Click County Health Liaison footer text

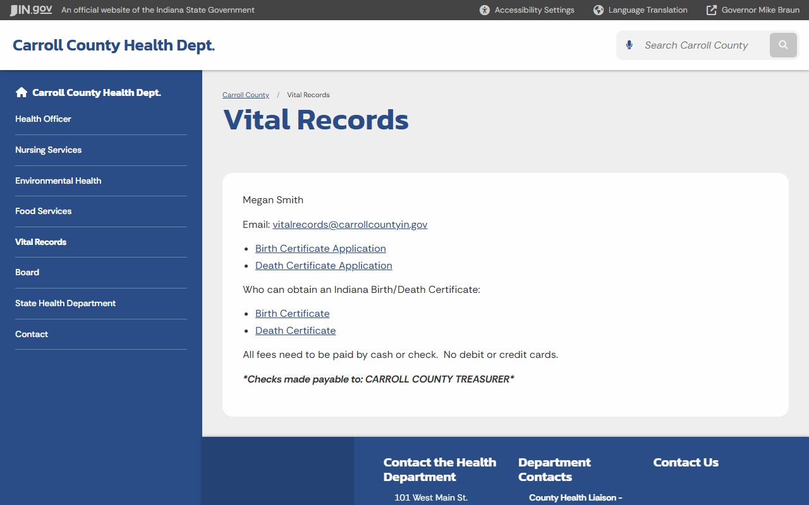(576, 497)
